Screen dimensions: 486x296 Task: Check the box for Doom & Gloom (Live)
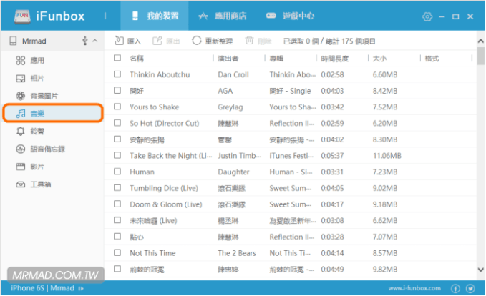117,204
